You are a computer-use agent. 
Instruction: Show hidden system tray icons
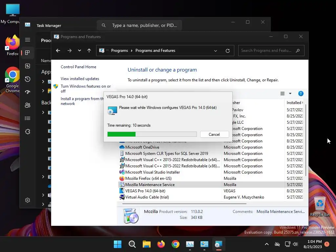tap(266, 244)
